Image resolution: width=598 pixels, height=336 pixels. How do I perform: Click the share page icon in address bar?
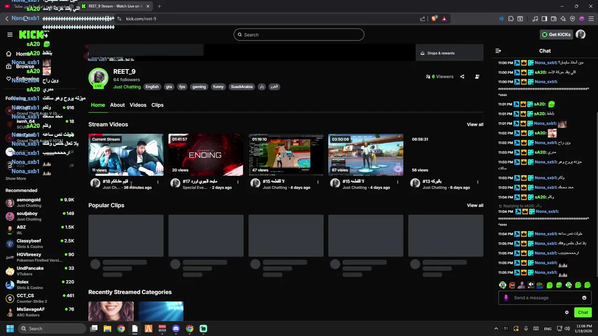(422, 19)
